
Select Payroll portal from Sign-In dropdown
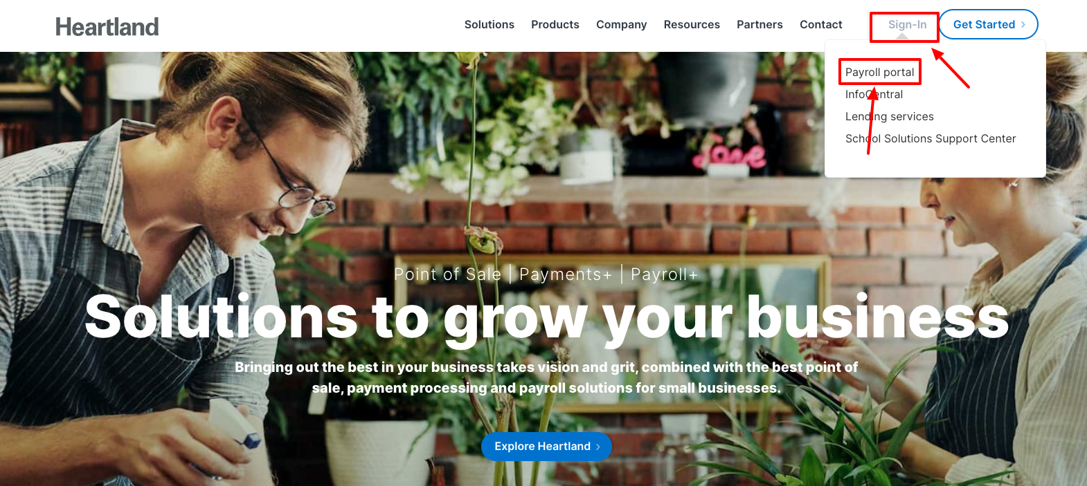click(879, 72)
